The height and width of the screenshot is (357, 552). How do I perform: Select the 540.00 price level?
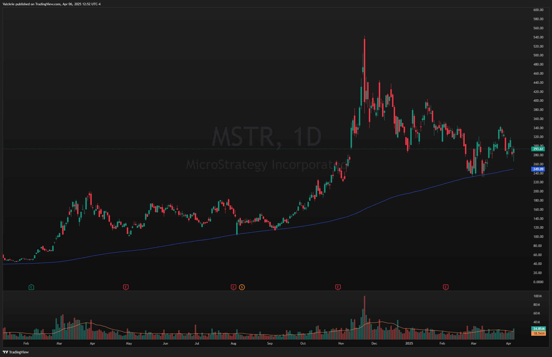pos(538,37)
